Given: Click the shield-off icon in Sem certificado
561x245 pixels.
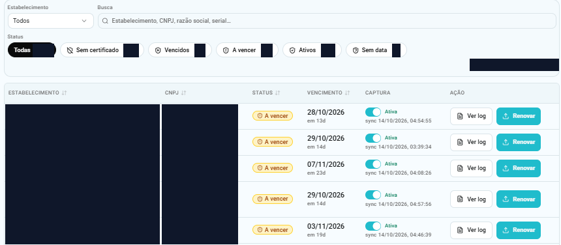Looking at the screenshot, I should (70, 50).
